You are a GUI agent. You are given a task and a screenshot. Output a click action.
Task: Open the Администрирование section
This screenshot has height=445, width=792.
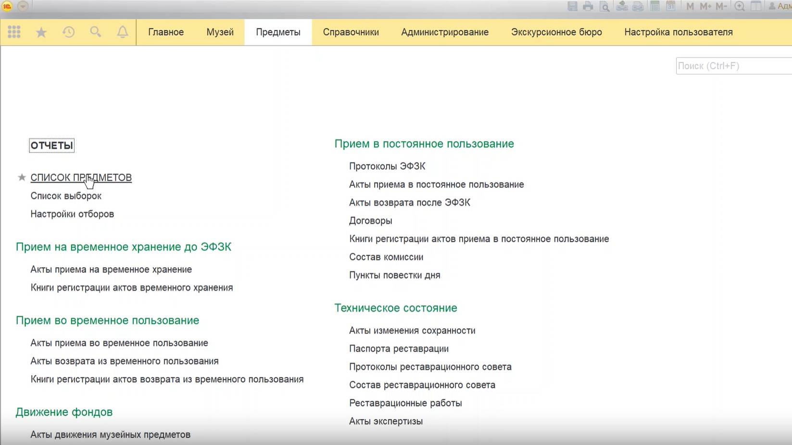click(444, 32)
